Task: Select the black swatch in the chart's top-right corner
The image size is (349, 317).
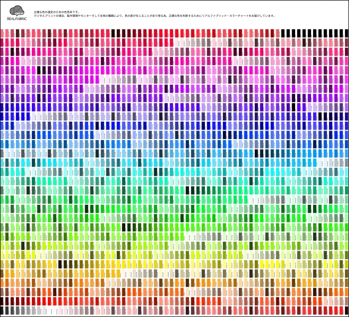Action: (345, 33)
